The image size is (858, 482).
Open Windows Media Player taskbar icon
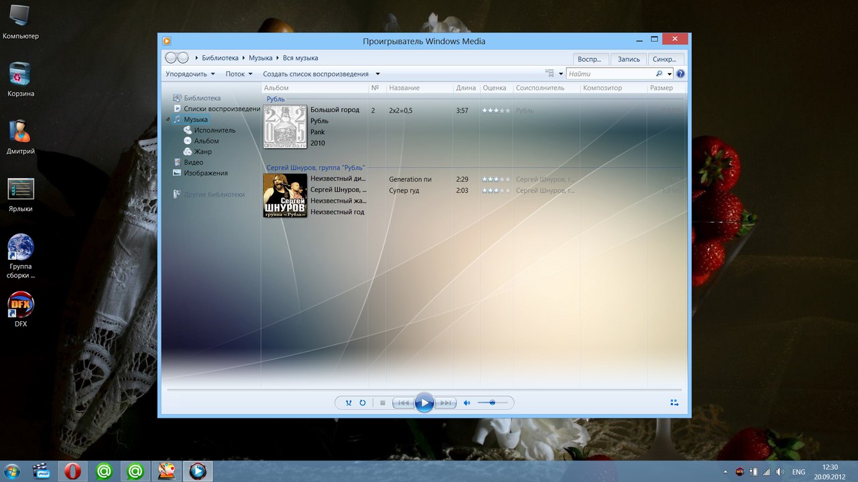pos(197,471)
